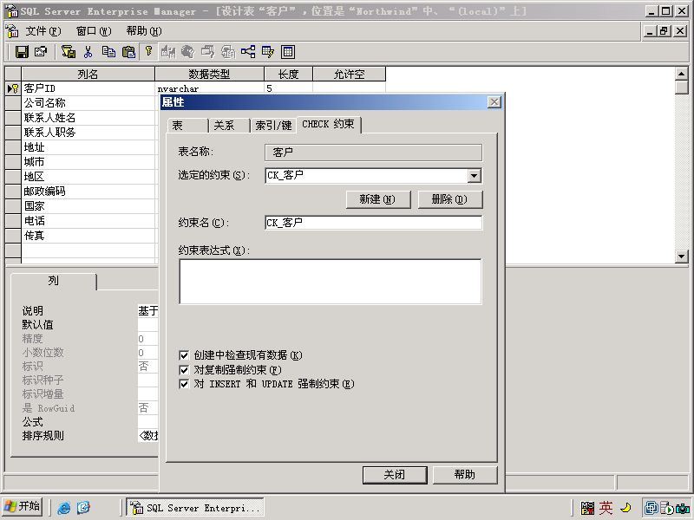Toggle 对复制强制约束 checkbox
The width and height of the screenshot is (694, 520).
coord(184,370)
